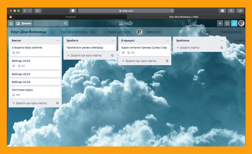Click Показати Меню button
The height and width of the screenshot is (154, 252).
(230, 32)
